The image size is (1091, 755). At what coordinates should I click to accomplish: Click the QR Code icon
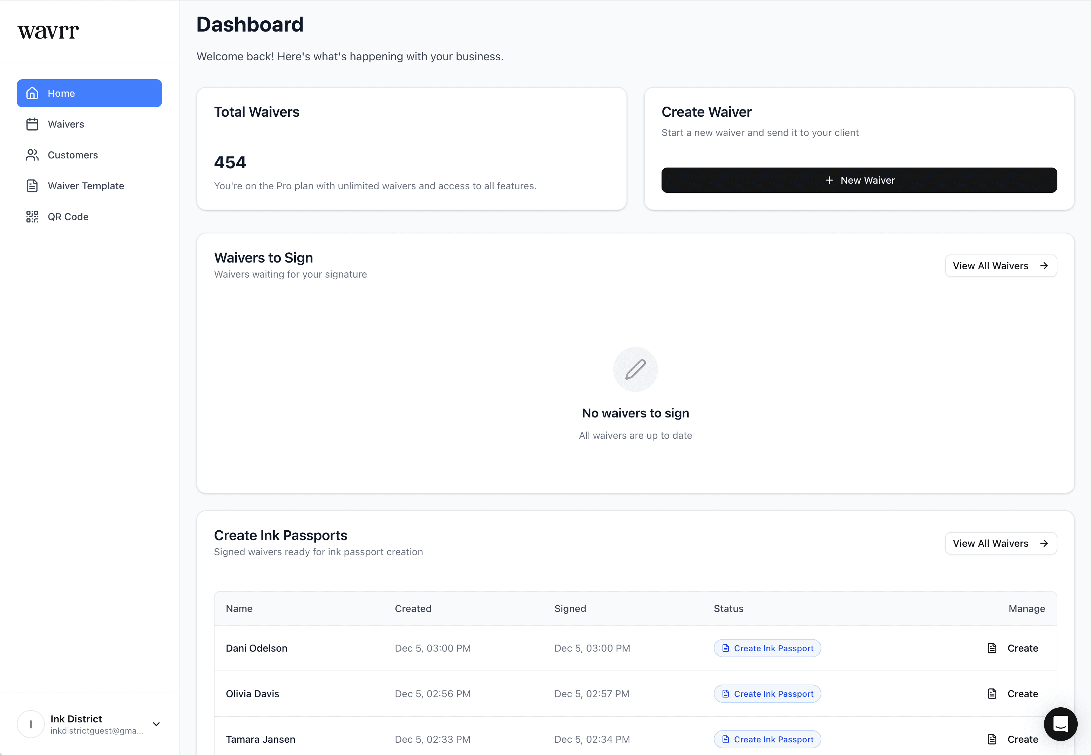tap(32, 217)
